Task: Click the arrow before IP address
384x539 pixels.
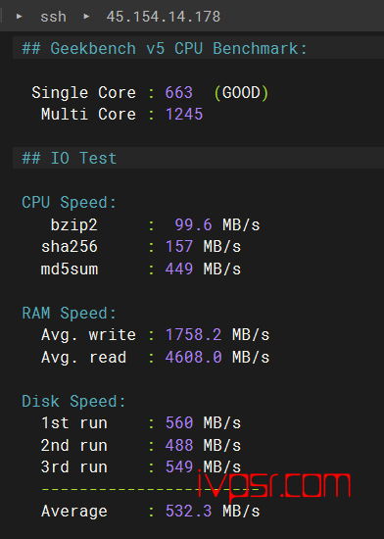Action: click(86, 16)
